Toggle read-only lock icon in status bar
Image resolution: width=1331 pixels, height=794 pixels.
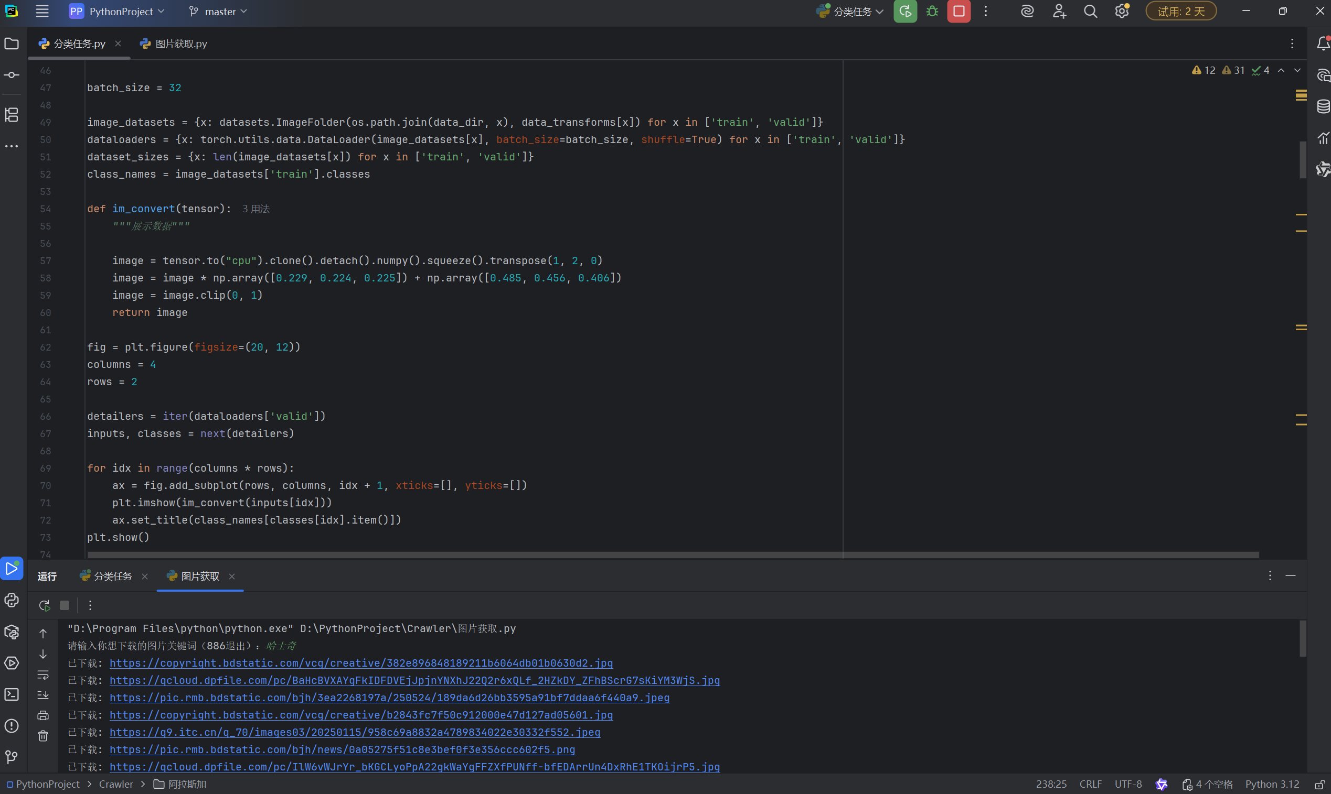tap(1319, 785)
